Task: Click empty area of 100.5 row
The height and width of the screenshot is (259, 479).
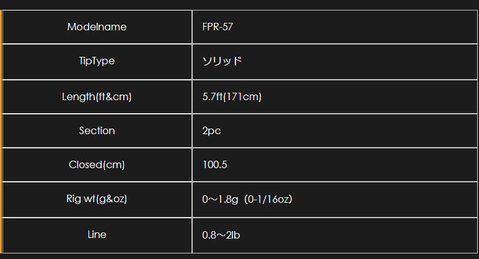Action: [351, 165]
